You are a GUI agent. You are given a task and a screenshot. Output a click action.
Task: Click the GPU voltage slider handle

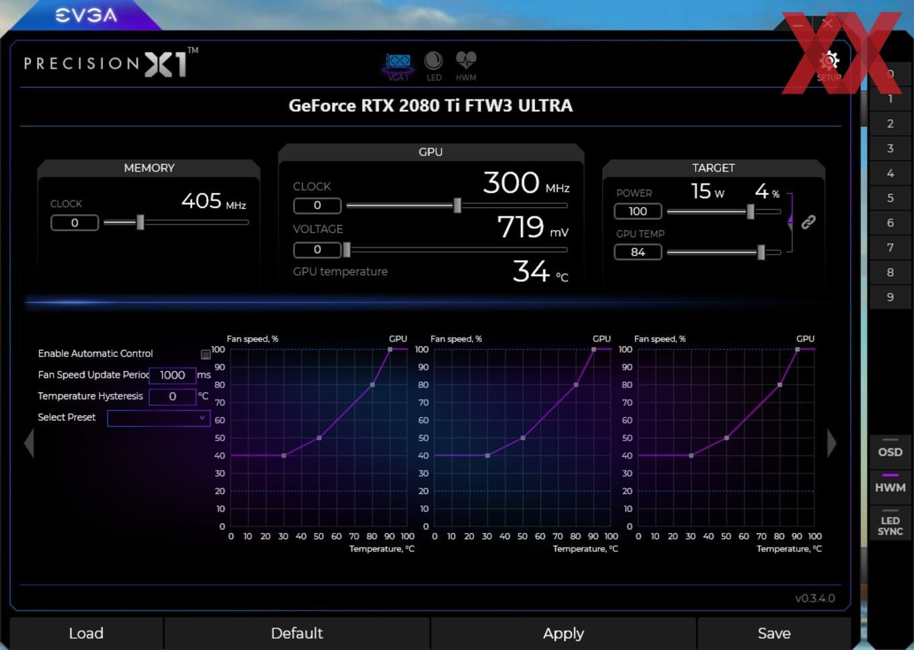point(347,249)
